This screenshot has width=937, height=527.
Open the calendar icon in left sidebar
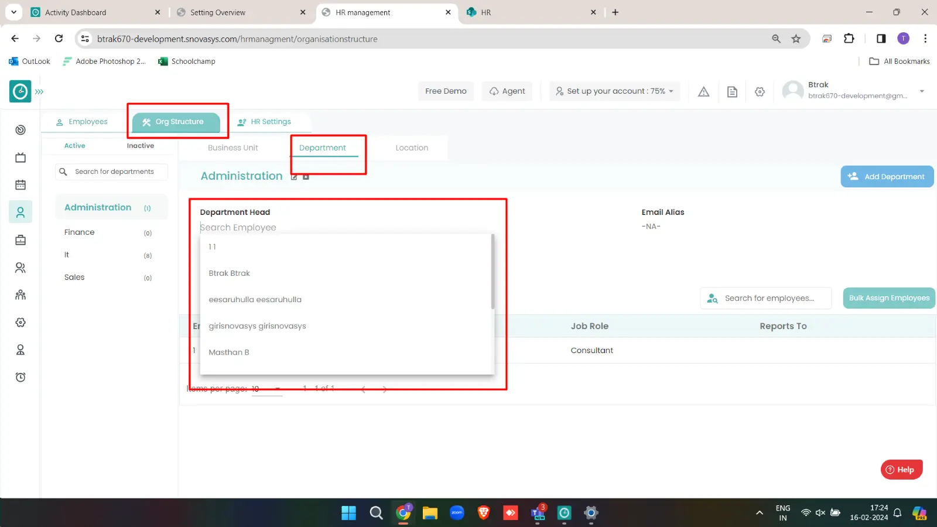point(20,185)
